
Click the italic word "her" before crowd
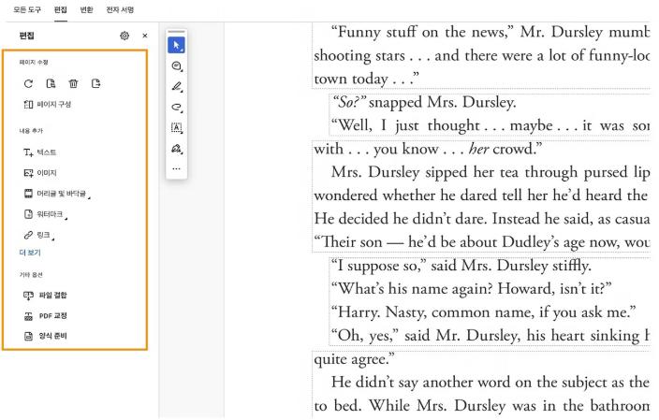click(478, 149)
